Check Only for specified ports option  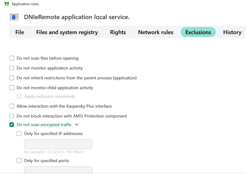click(19, 161)
